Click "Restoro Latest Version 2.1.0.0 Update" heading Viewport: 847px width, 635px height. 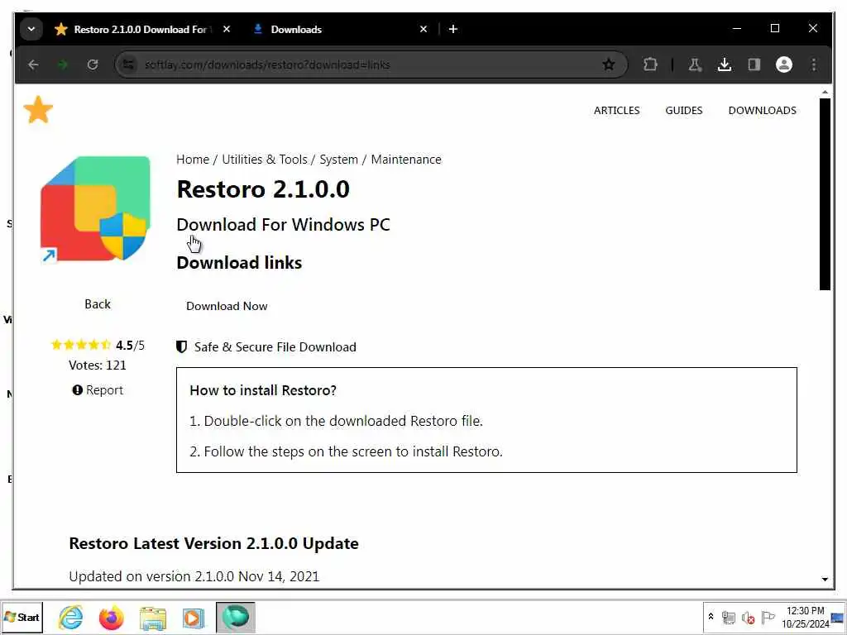point(214,543)
